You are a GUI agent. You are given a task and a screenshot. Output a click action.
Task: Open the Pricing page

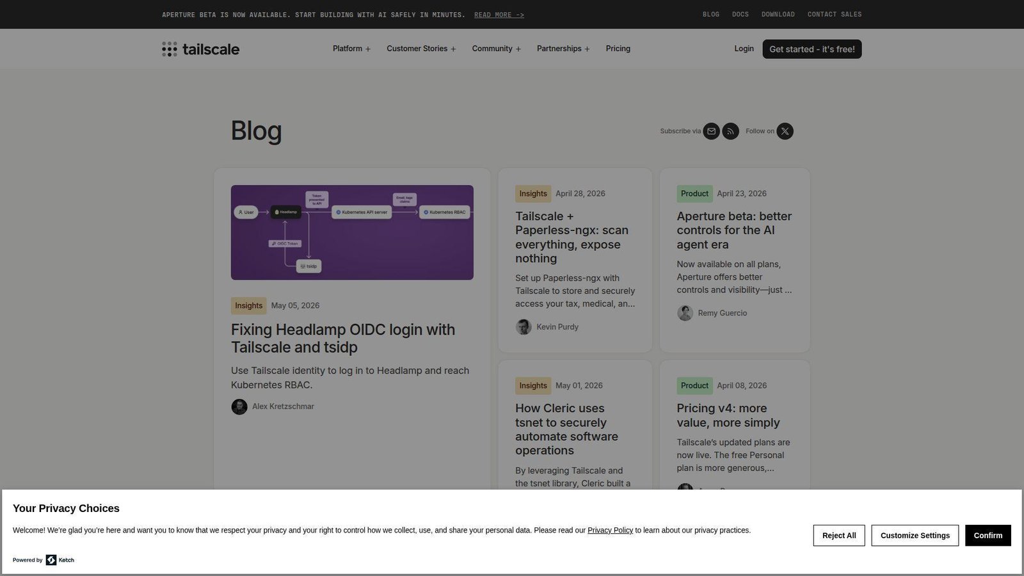(618, 49)
